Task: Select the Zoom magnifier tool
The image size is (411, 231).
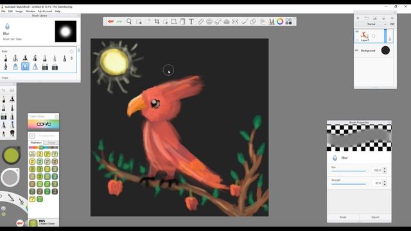Action: pyautogui.click(x=129, y=21)
